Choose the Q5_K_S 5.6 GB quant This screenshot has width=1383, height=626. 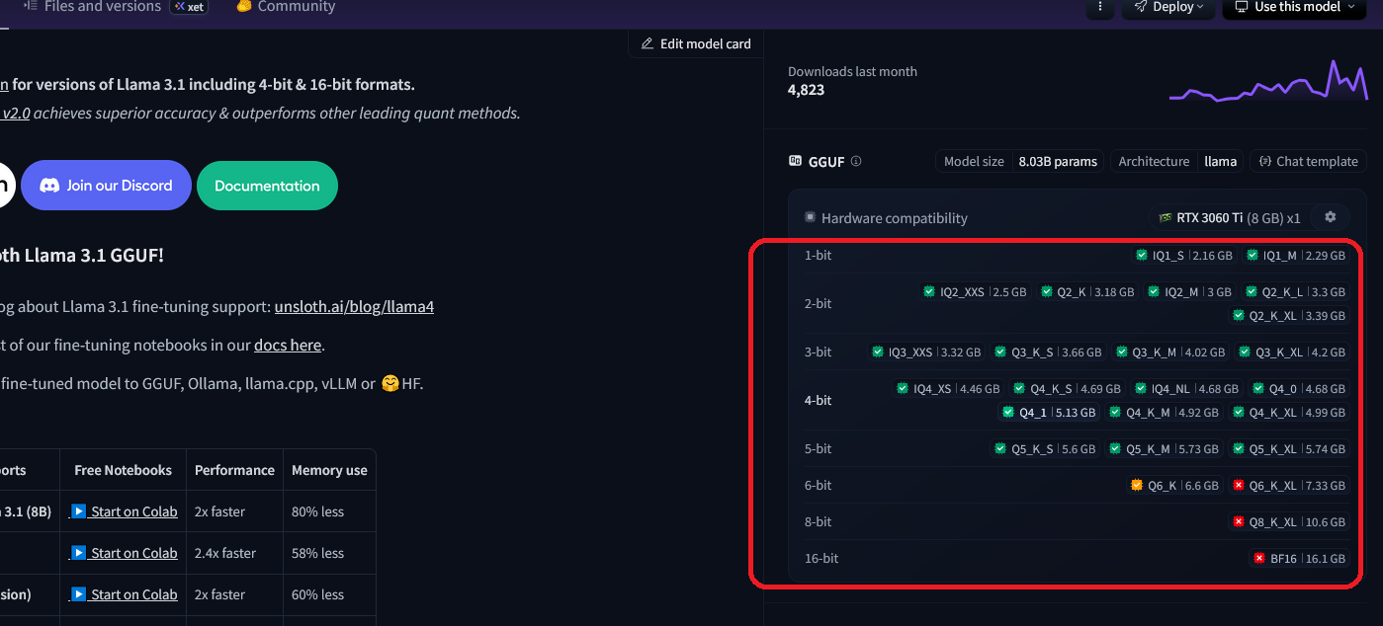(x=1045, y=448)
